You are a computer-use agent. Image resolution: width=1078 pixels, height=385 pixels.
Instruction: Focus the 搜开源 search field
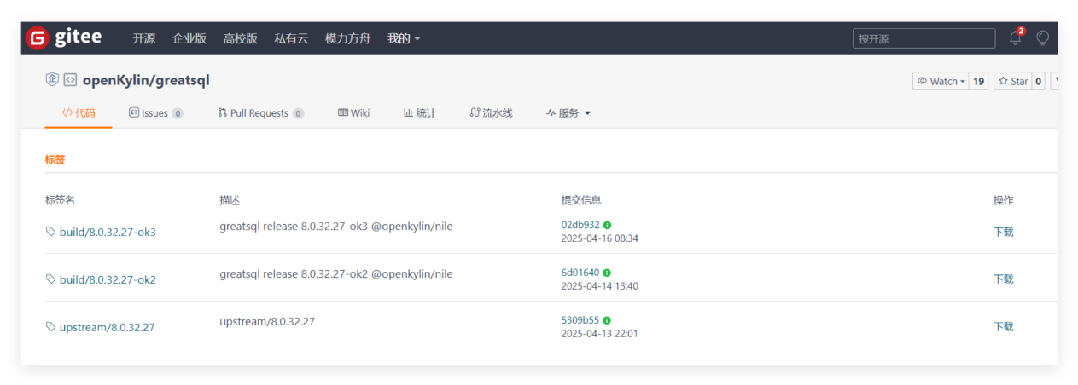924,38
